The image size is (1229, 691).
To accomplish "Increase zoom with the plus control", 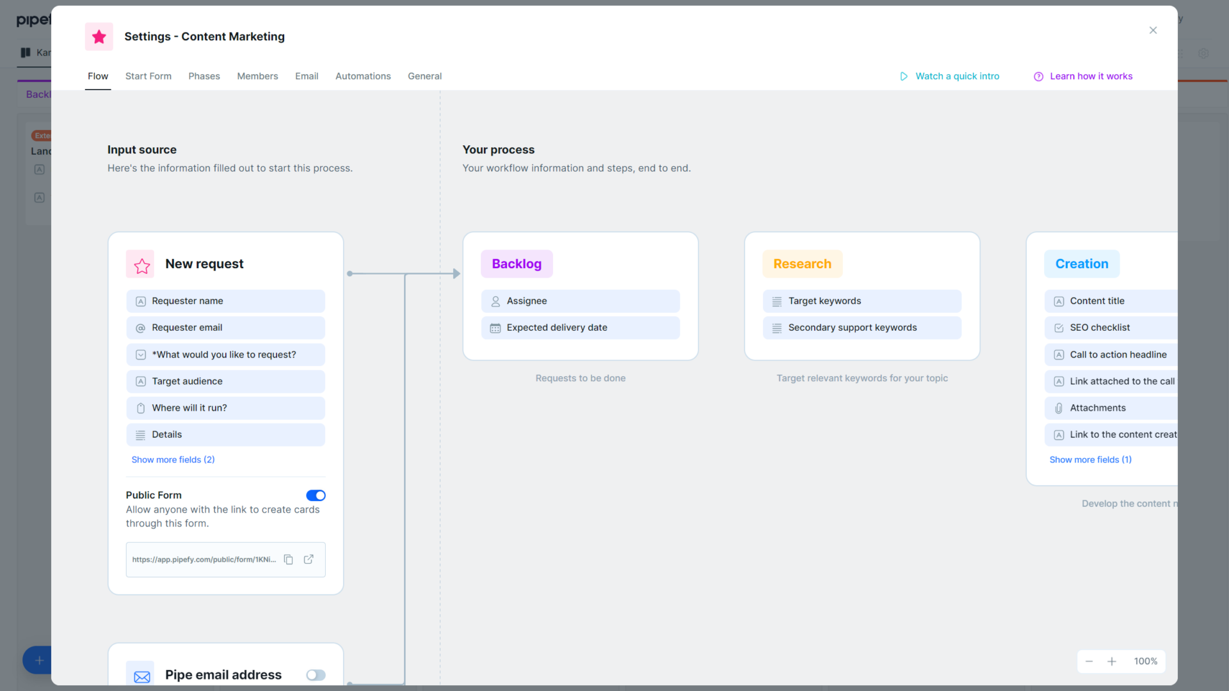I will pos(1113,662).
